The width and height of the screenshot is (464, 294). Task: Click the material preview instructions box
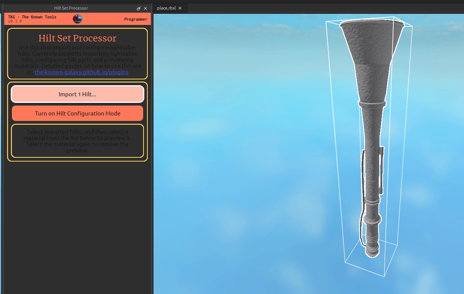pyautogui.click(x=78, y=141)
